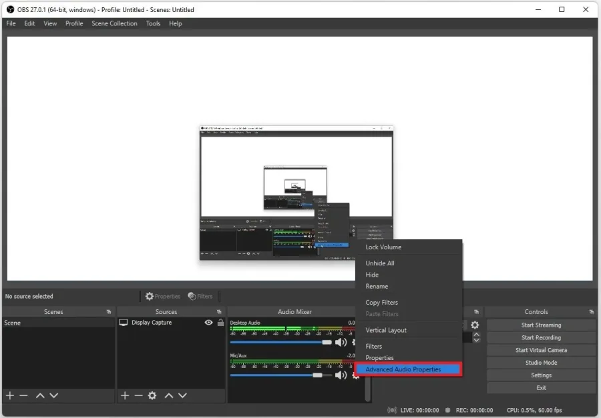Open Filters from the context menu

[409, 346]
